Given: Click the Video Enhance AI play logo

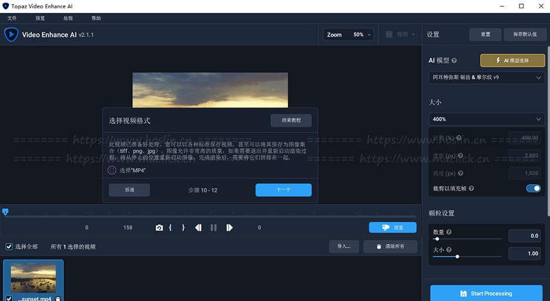Looking at the screenshot, I should pos(11,34).
